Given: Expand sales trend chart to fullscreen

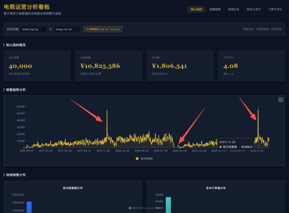Looking at the screenshot, I should [280, 100].
